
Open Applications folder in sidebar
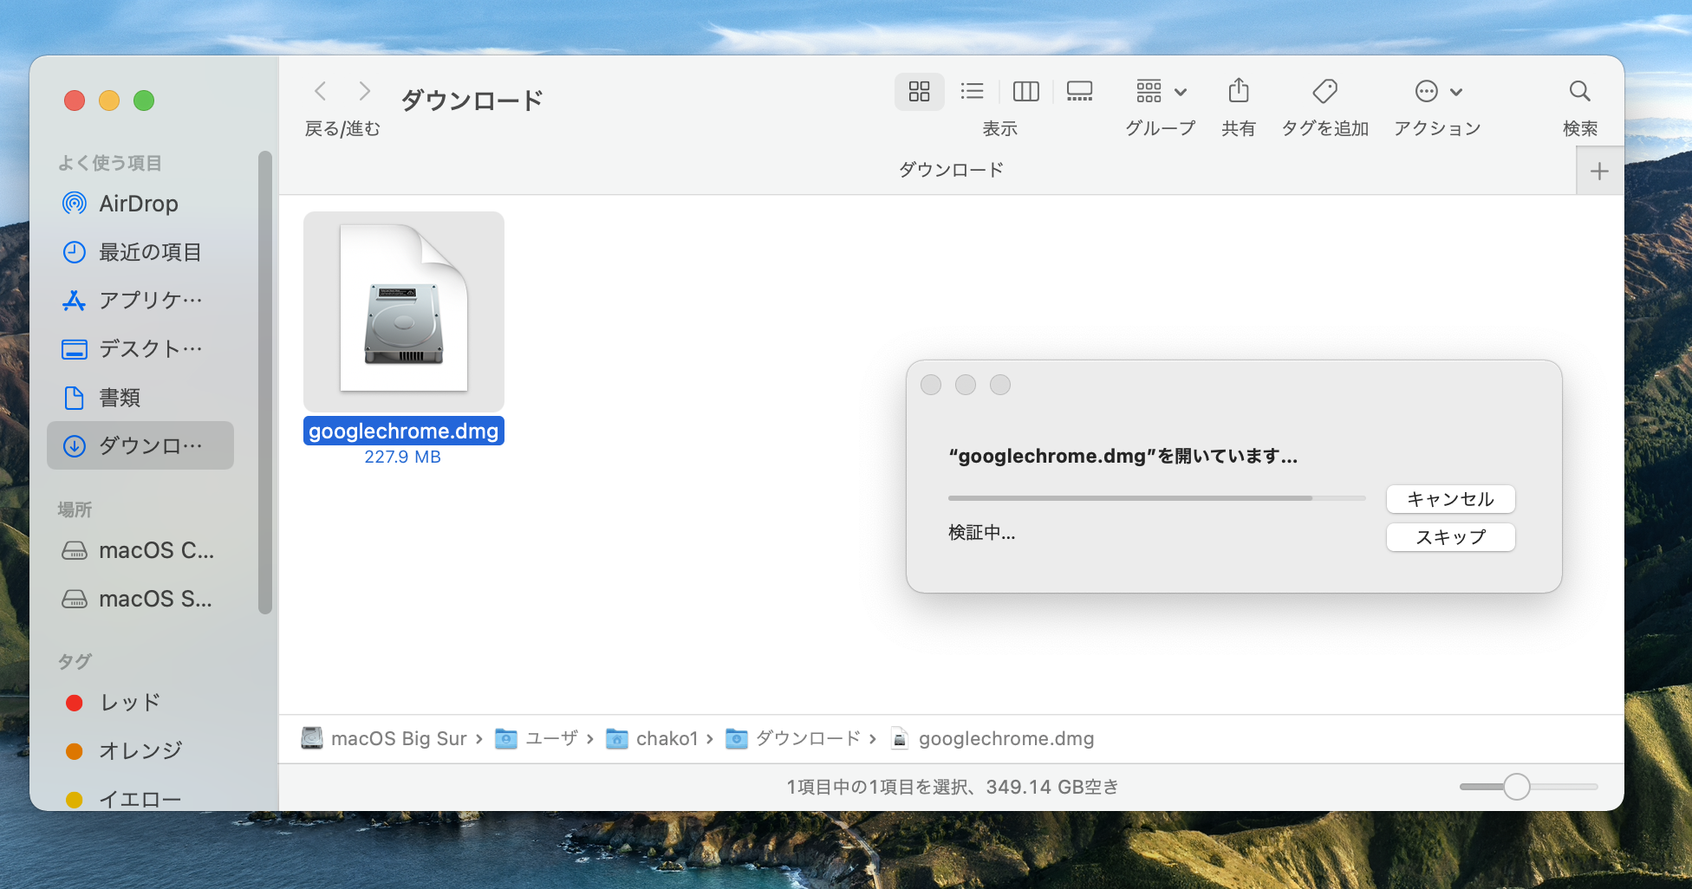pyautogui.click(x=149, y=301)
